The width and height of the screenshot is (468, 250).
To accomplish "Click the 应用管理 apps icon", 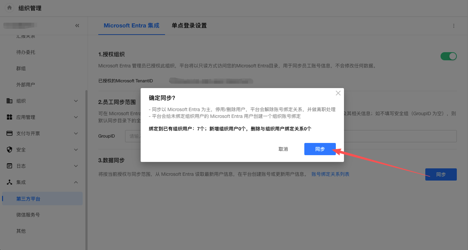I will (x=9, y=117).
